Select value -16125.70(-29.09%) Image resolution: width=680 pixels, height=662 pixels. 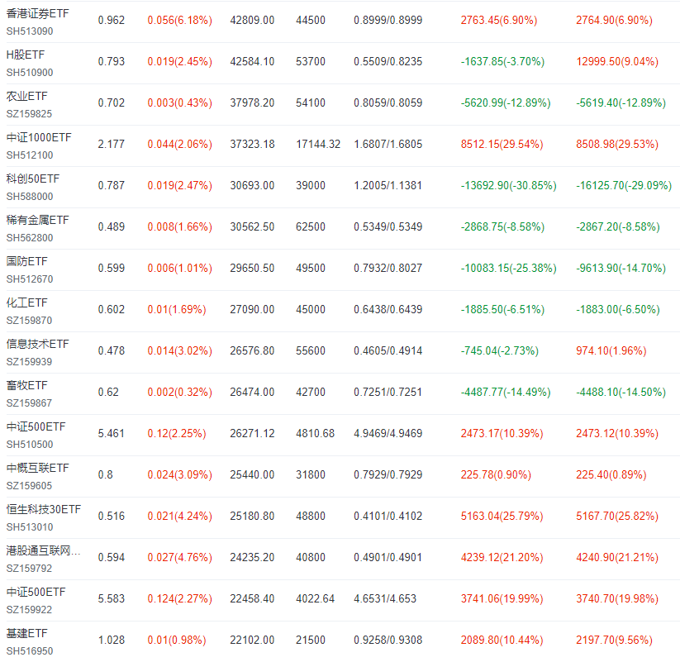tap(624, 186)
